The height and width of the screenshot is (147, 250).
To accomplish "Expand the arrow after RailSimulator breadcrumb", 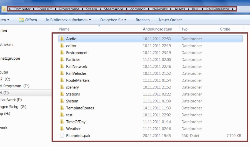I will 232,9.
